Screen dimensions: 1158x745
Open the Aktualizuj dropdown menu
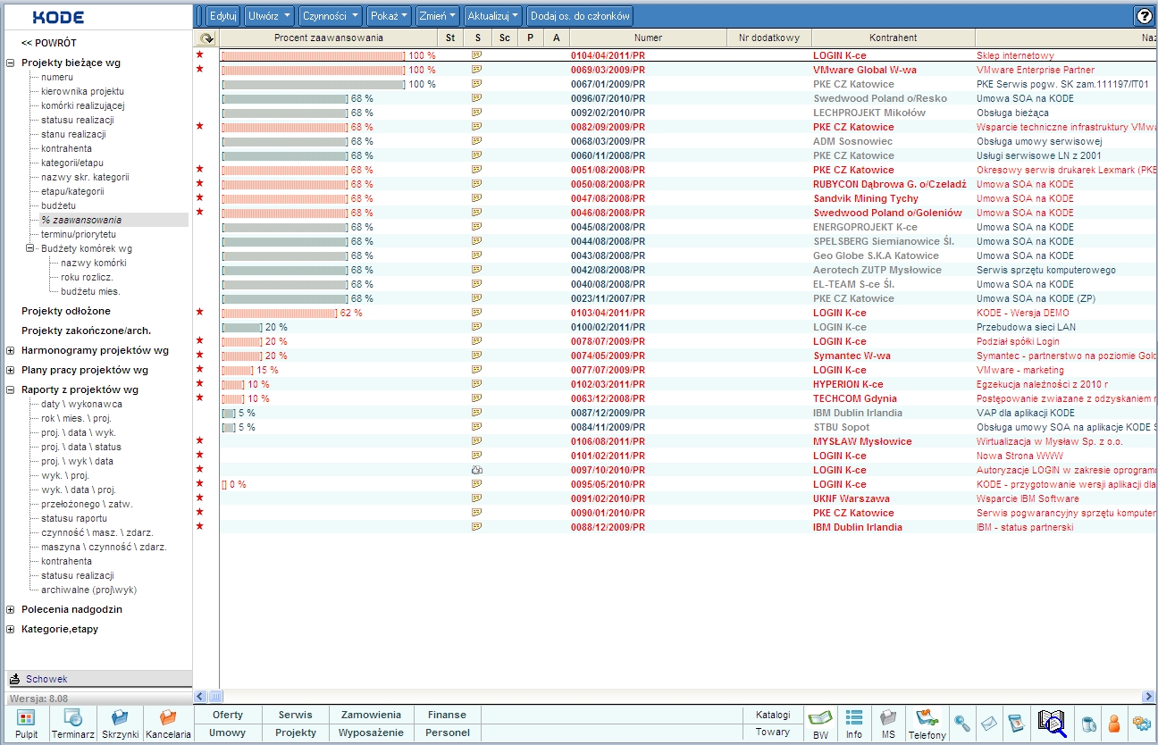(492, 15)
